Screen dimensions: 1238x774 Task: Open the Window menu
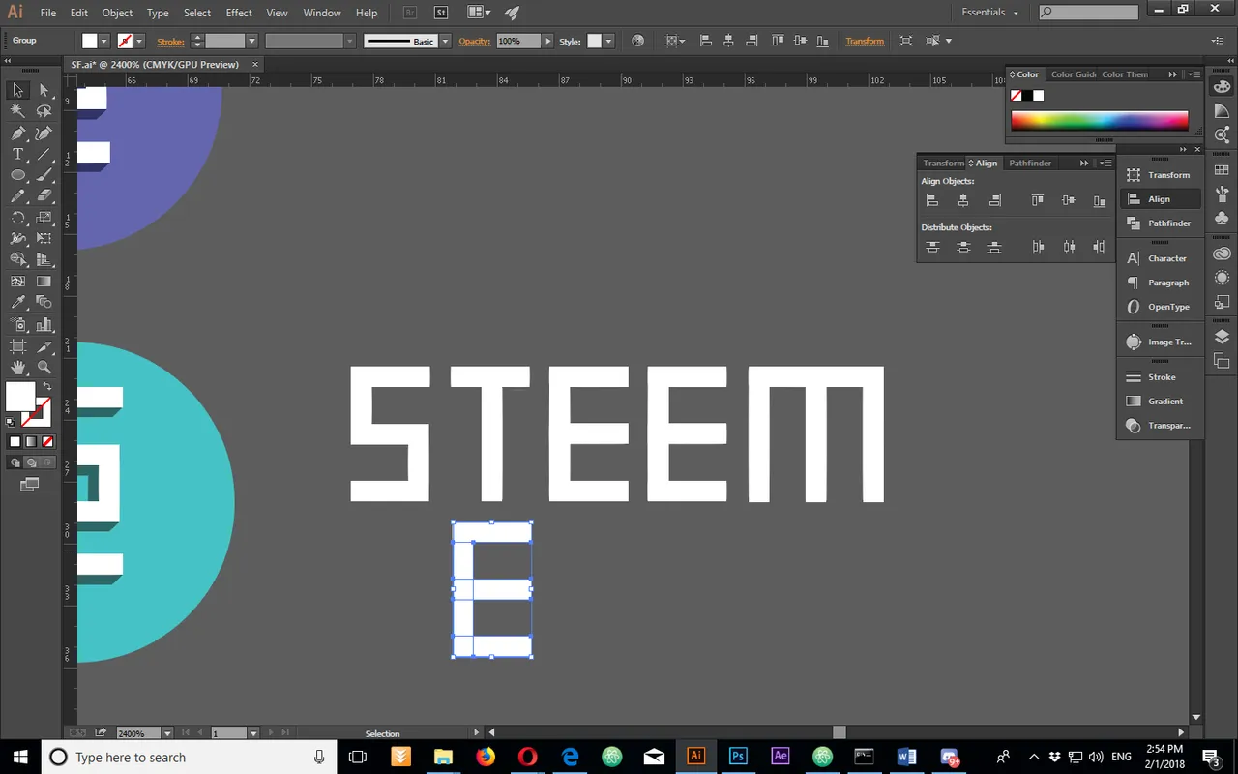click(x=322, y=13)
